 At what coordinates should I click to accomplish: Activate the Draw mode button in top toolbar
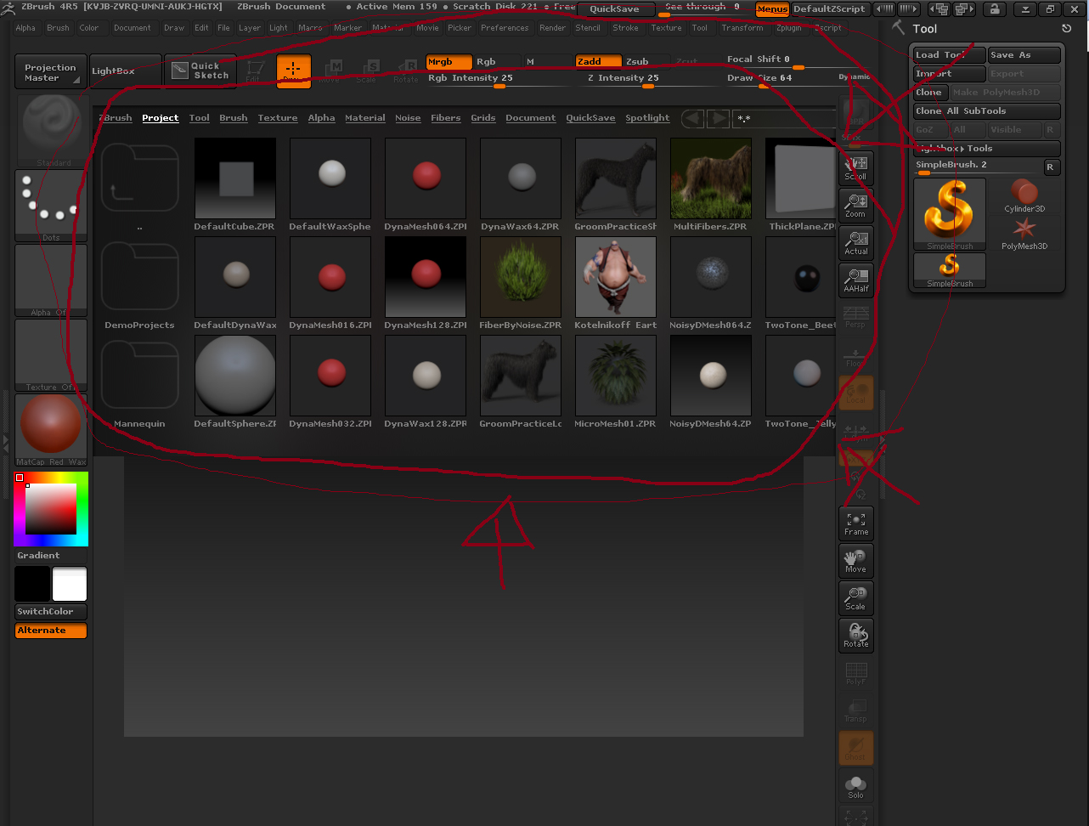tap(293, 71)
